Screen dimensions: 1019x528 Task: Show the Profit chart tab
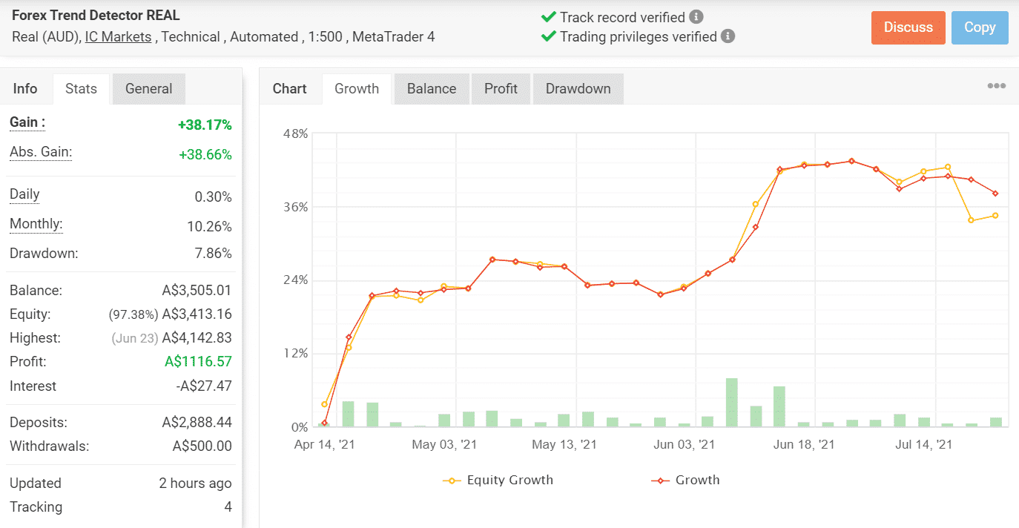click(x=501, y=88)
